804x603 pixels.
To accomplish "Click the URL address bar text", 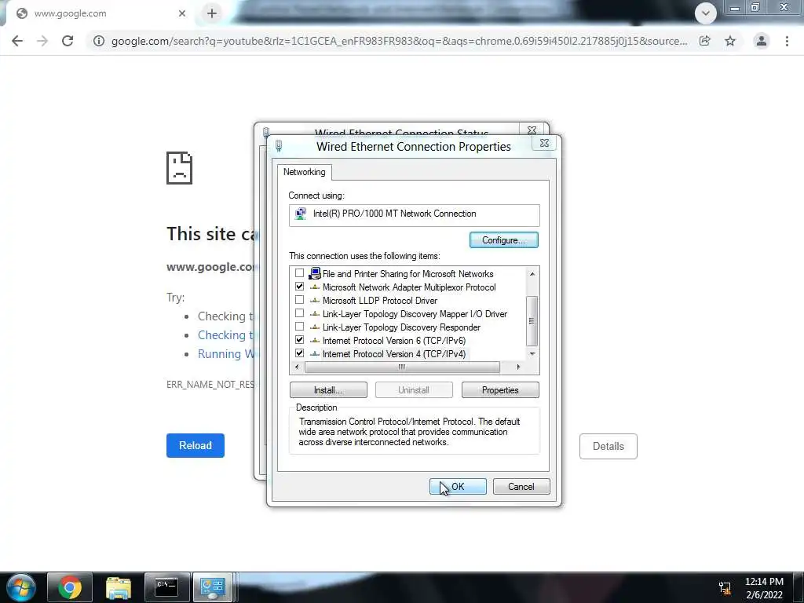I will pyautogui.click(x=400, y=41).
